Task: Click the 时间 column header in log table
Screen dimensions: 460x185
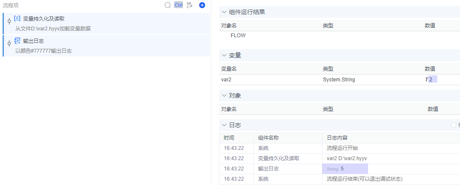Action: (x=229, y=138)
